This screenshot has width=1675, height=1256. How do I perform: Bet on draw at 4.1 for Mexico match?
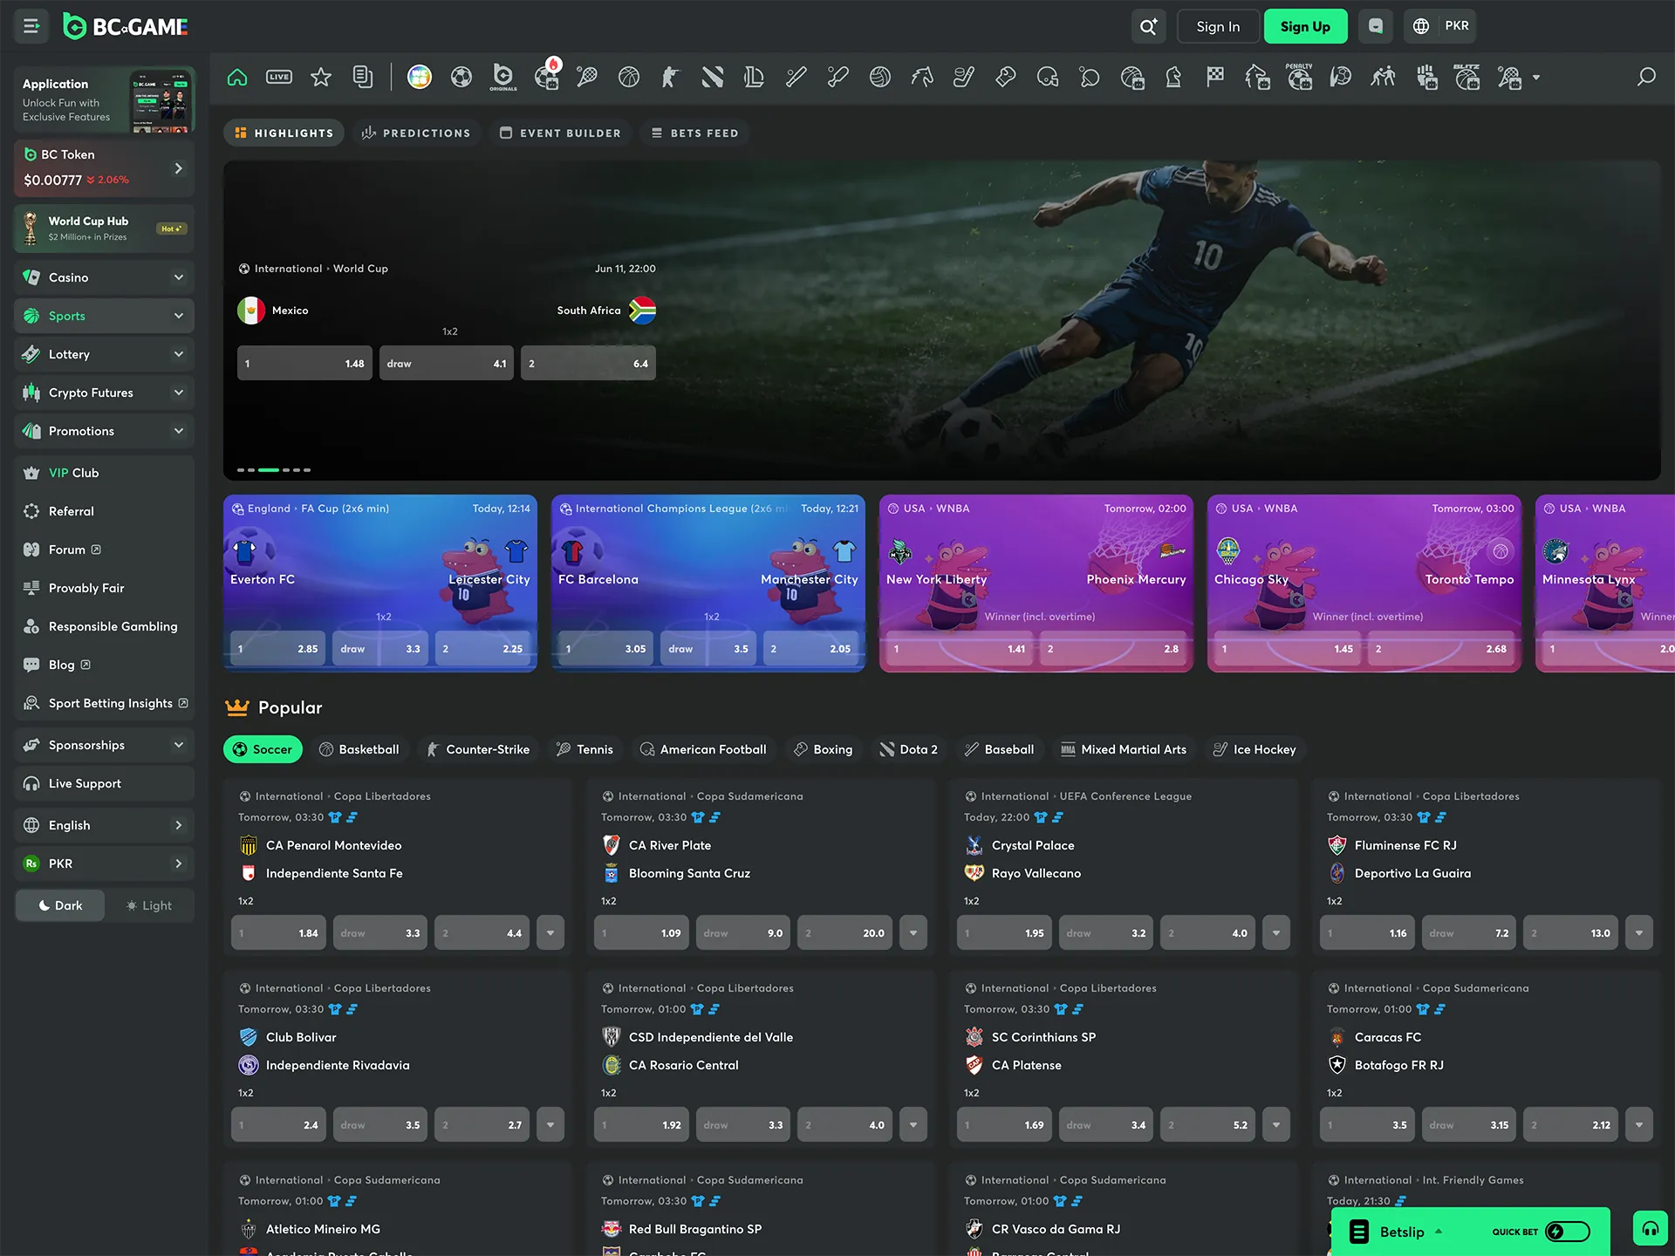pos(447,364)
